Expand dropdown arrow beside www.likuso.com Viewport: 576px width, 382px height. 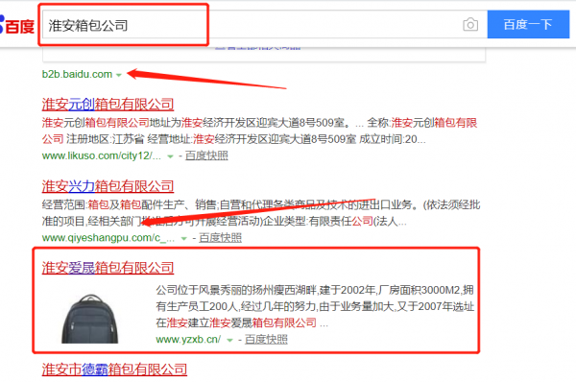170,156
